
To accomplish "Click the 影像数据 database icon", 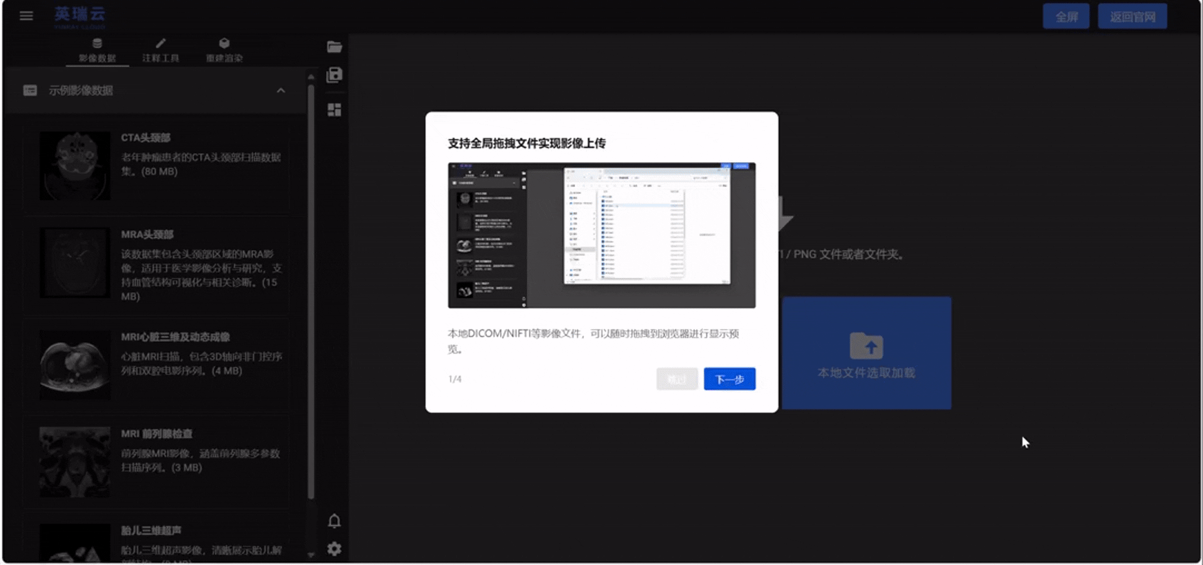I will (x=97, y=43).
